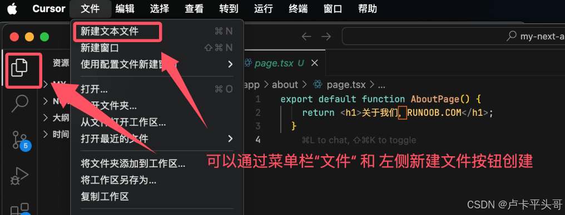This screenshot has height=215, width=565.
Task: Click the back navigation arrow
Action: [x=306, y=36]
